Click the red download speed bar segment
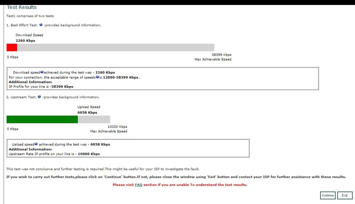Image resolution: width=355 pixels, height=204 pixels. [12, 48]
